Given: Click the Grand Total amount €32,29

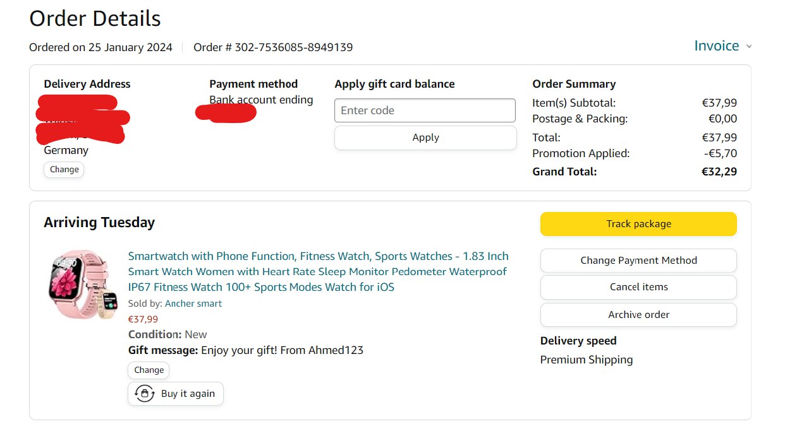Looking at the screenshot, I should (719, 172).
